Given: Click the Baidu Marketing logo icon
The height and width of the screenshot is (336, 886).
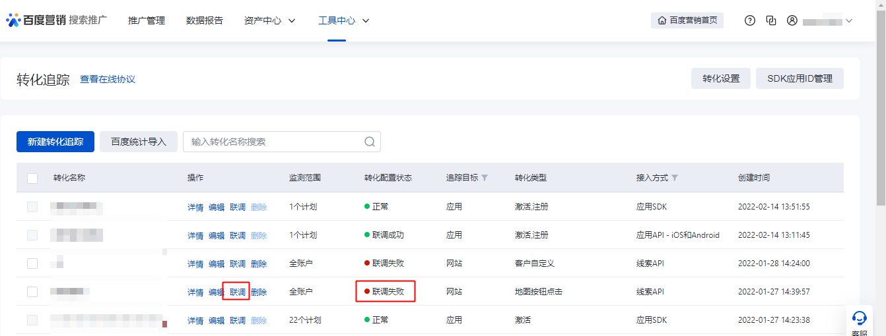Looking at the screenshot, I should (13, 20).
